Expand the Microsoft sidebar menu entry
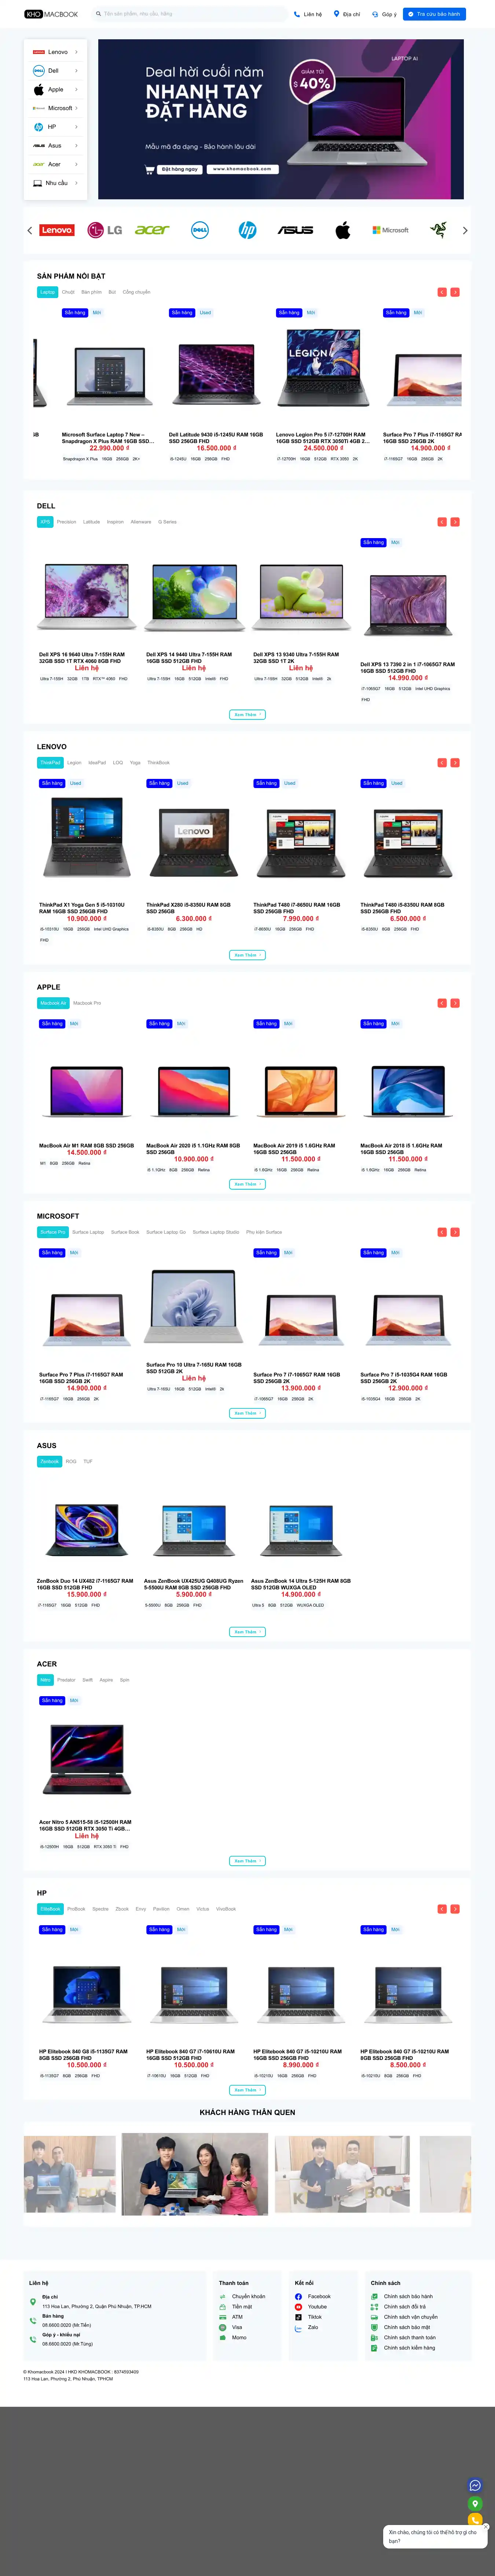Screen dimensions: 495x2576 (55, 108)
